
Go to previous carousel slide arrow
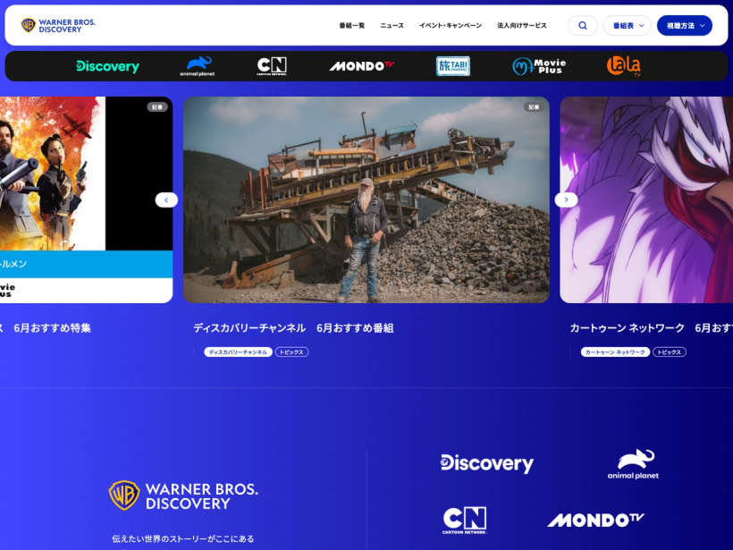(166, 199)
